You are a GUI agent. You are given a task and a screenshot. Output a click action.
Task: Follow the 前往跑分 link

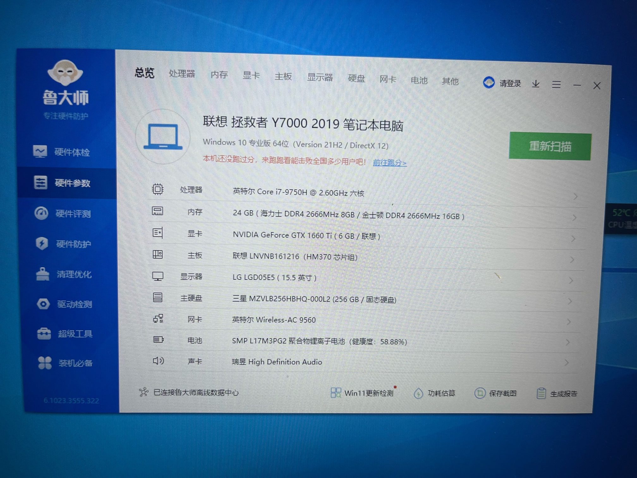[390, 163]
